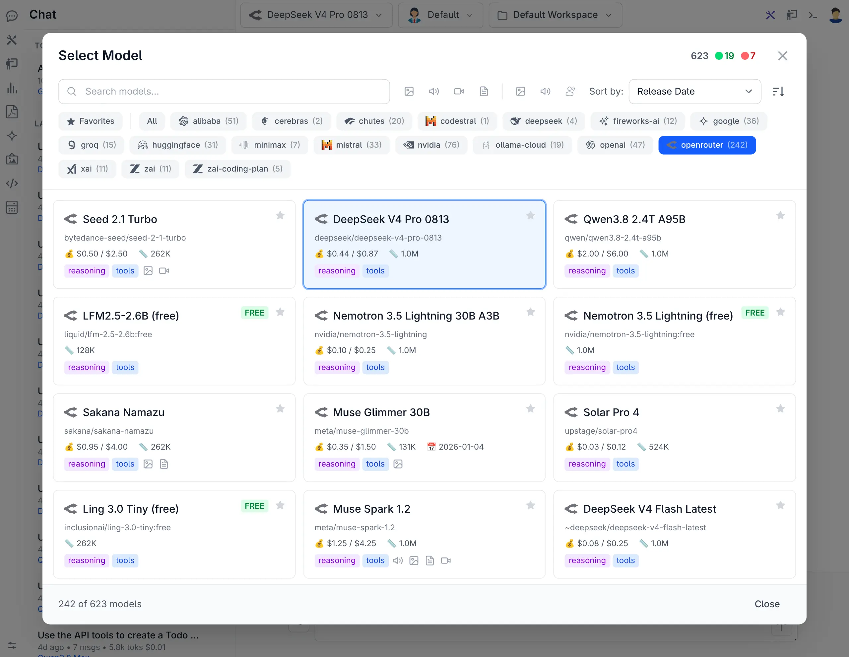The width and height of the screenshot is (849, 657).
Task: Toggle the video input filter icon
Action: coord(459,91)
